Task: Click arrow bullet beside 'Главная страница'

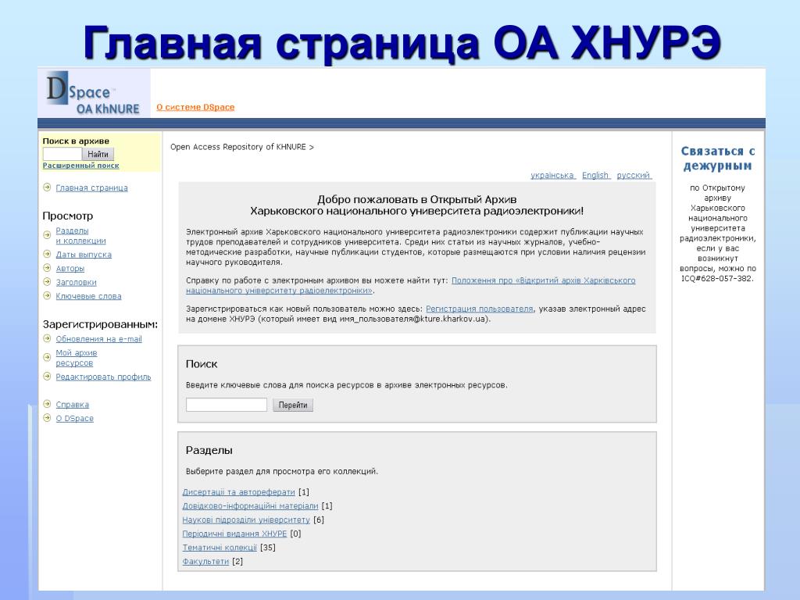Action: 47,187
